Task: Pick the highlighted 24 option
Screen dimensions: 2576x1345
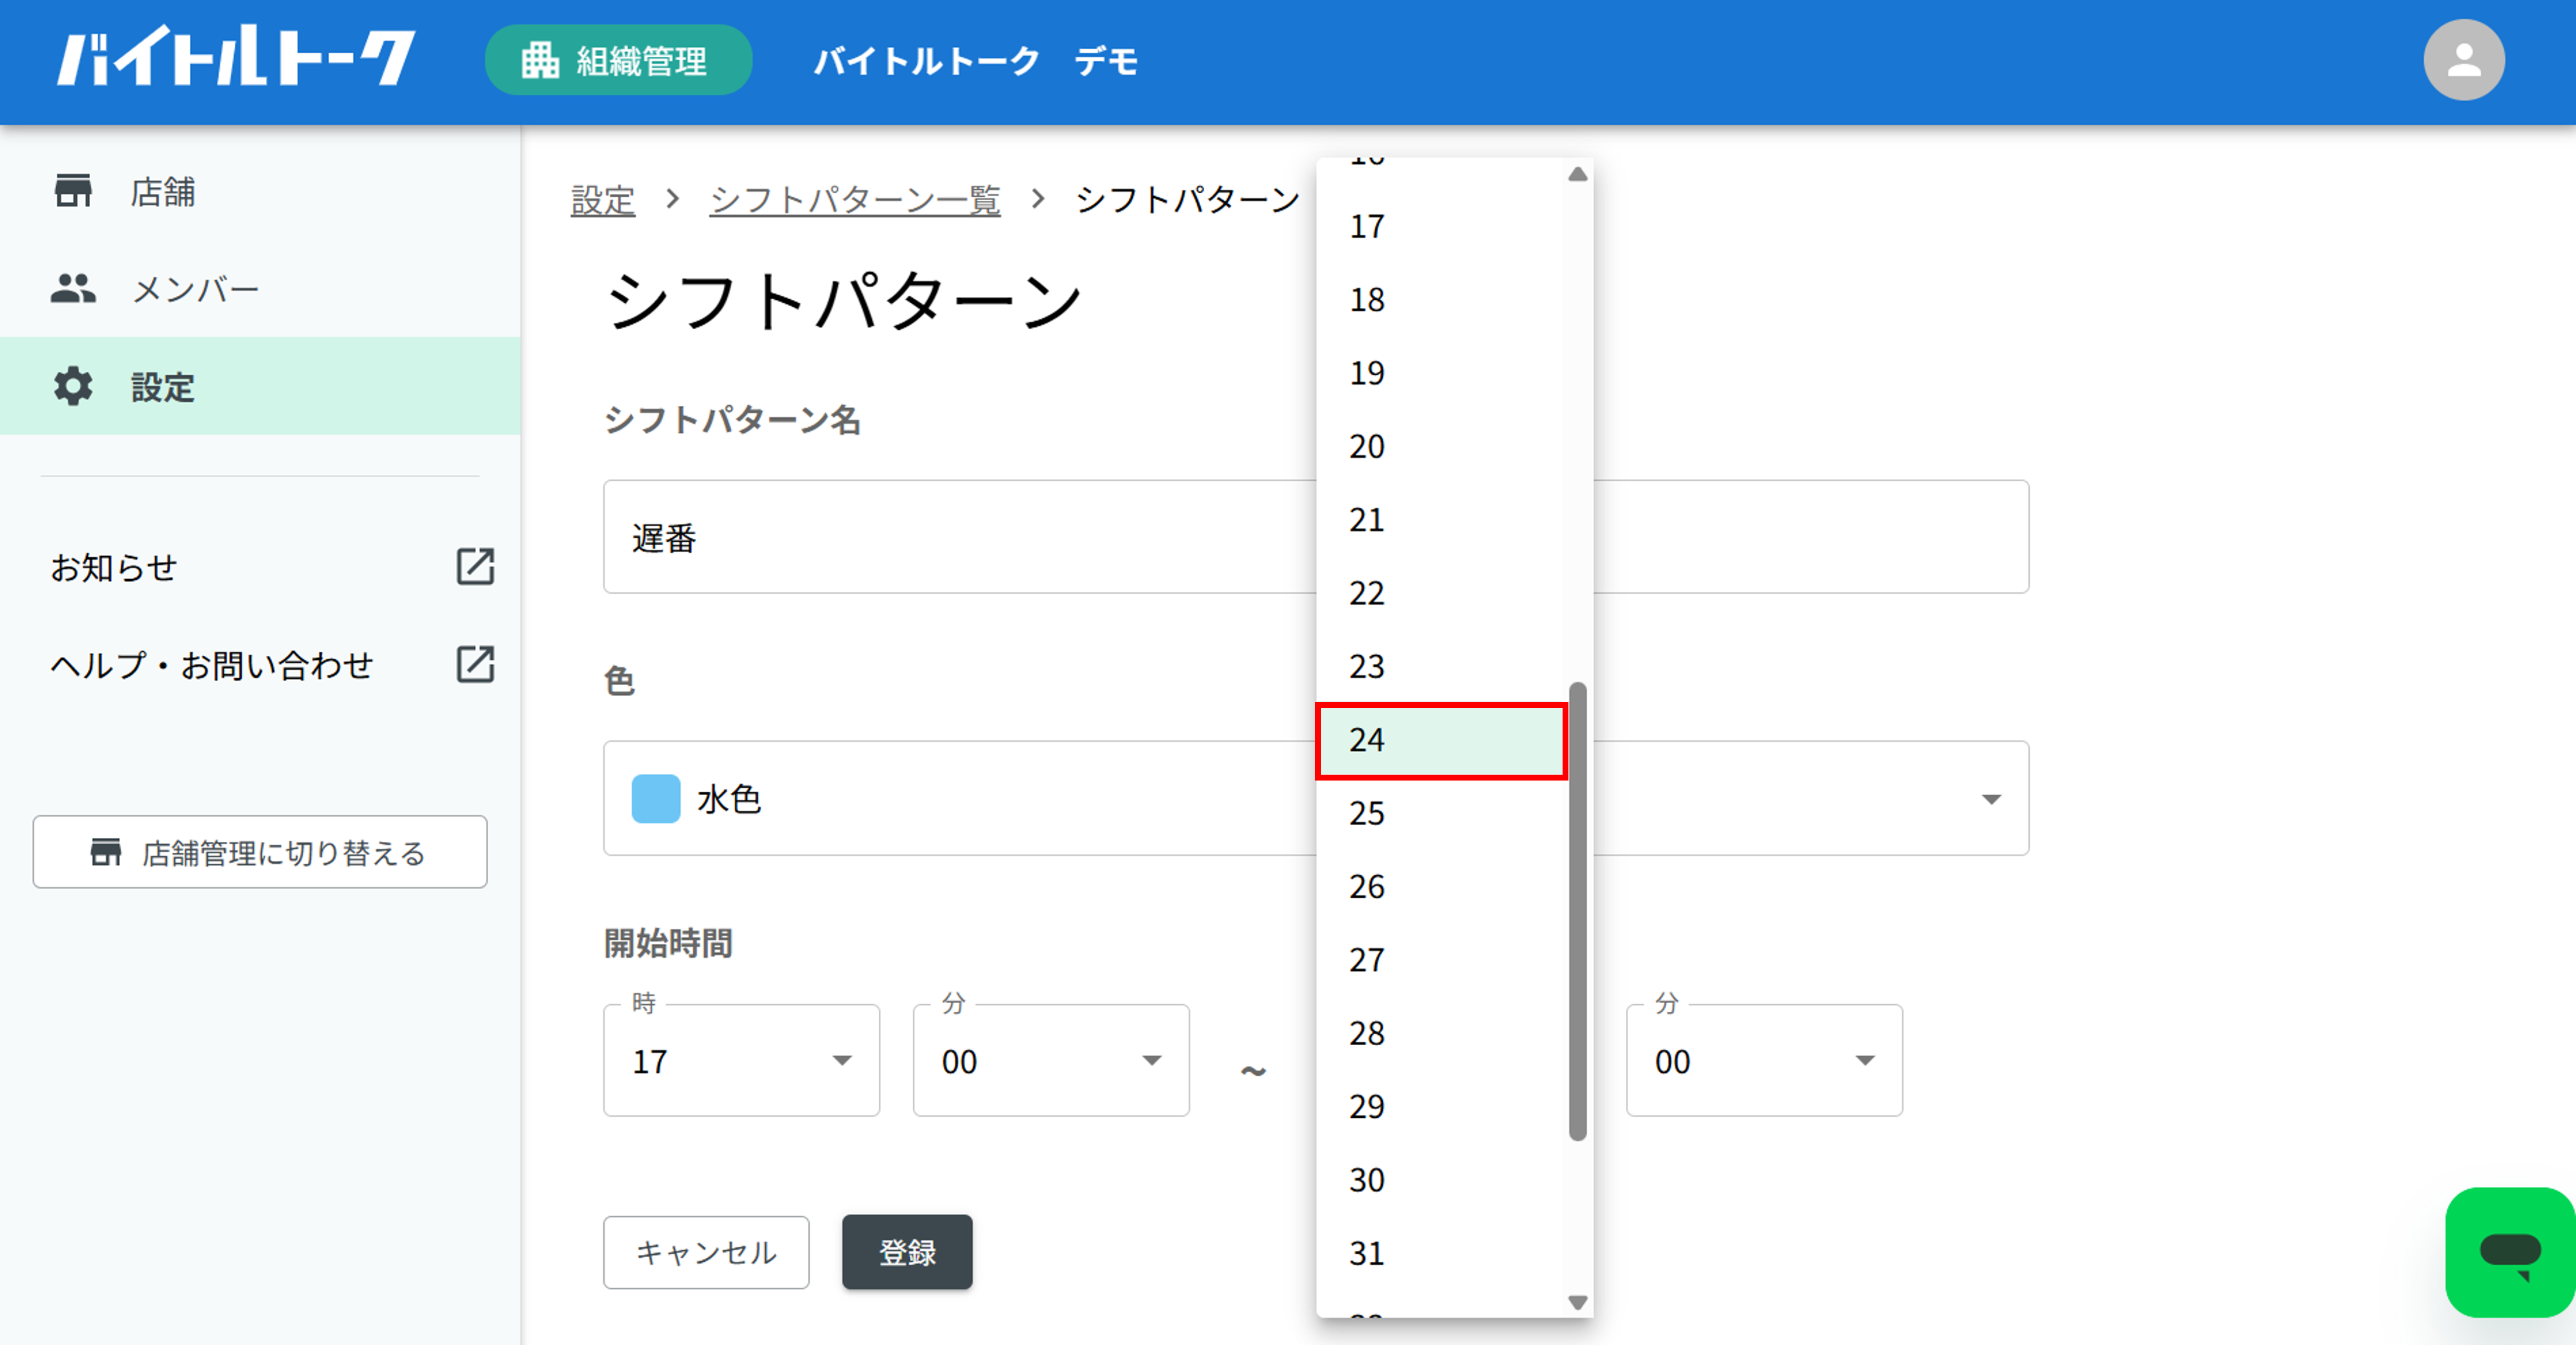Action: pyautogui.click(x=1441, y=740)
